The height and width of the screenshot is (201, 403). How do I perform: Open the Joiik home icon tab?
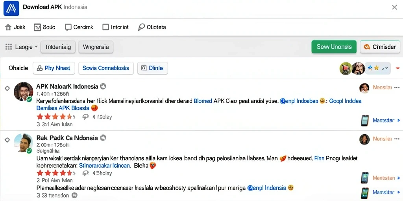(x=9, y=27)
